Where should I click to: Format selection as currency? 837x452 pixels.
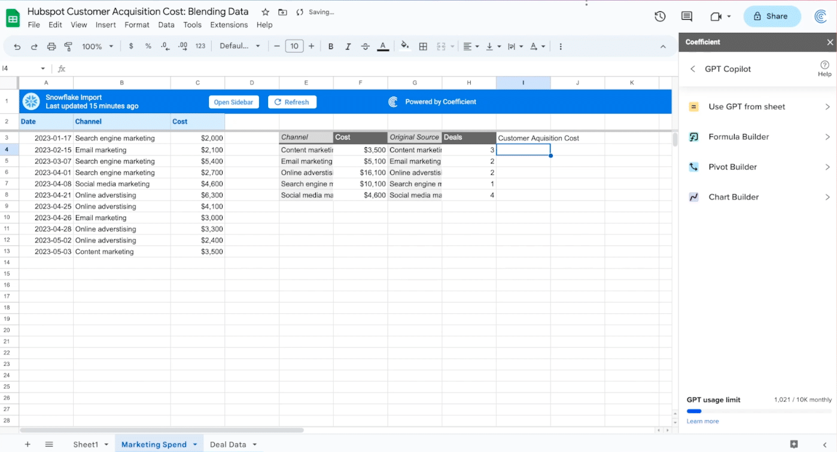click(x=131, y=46)
